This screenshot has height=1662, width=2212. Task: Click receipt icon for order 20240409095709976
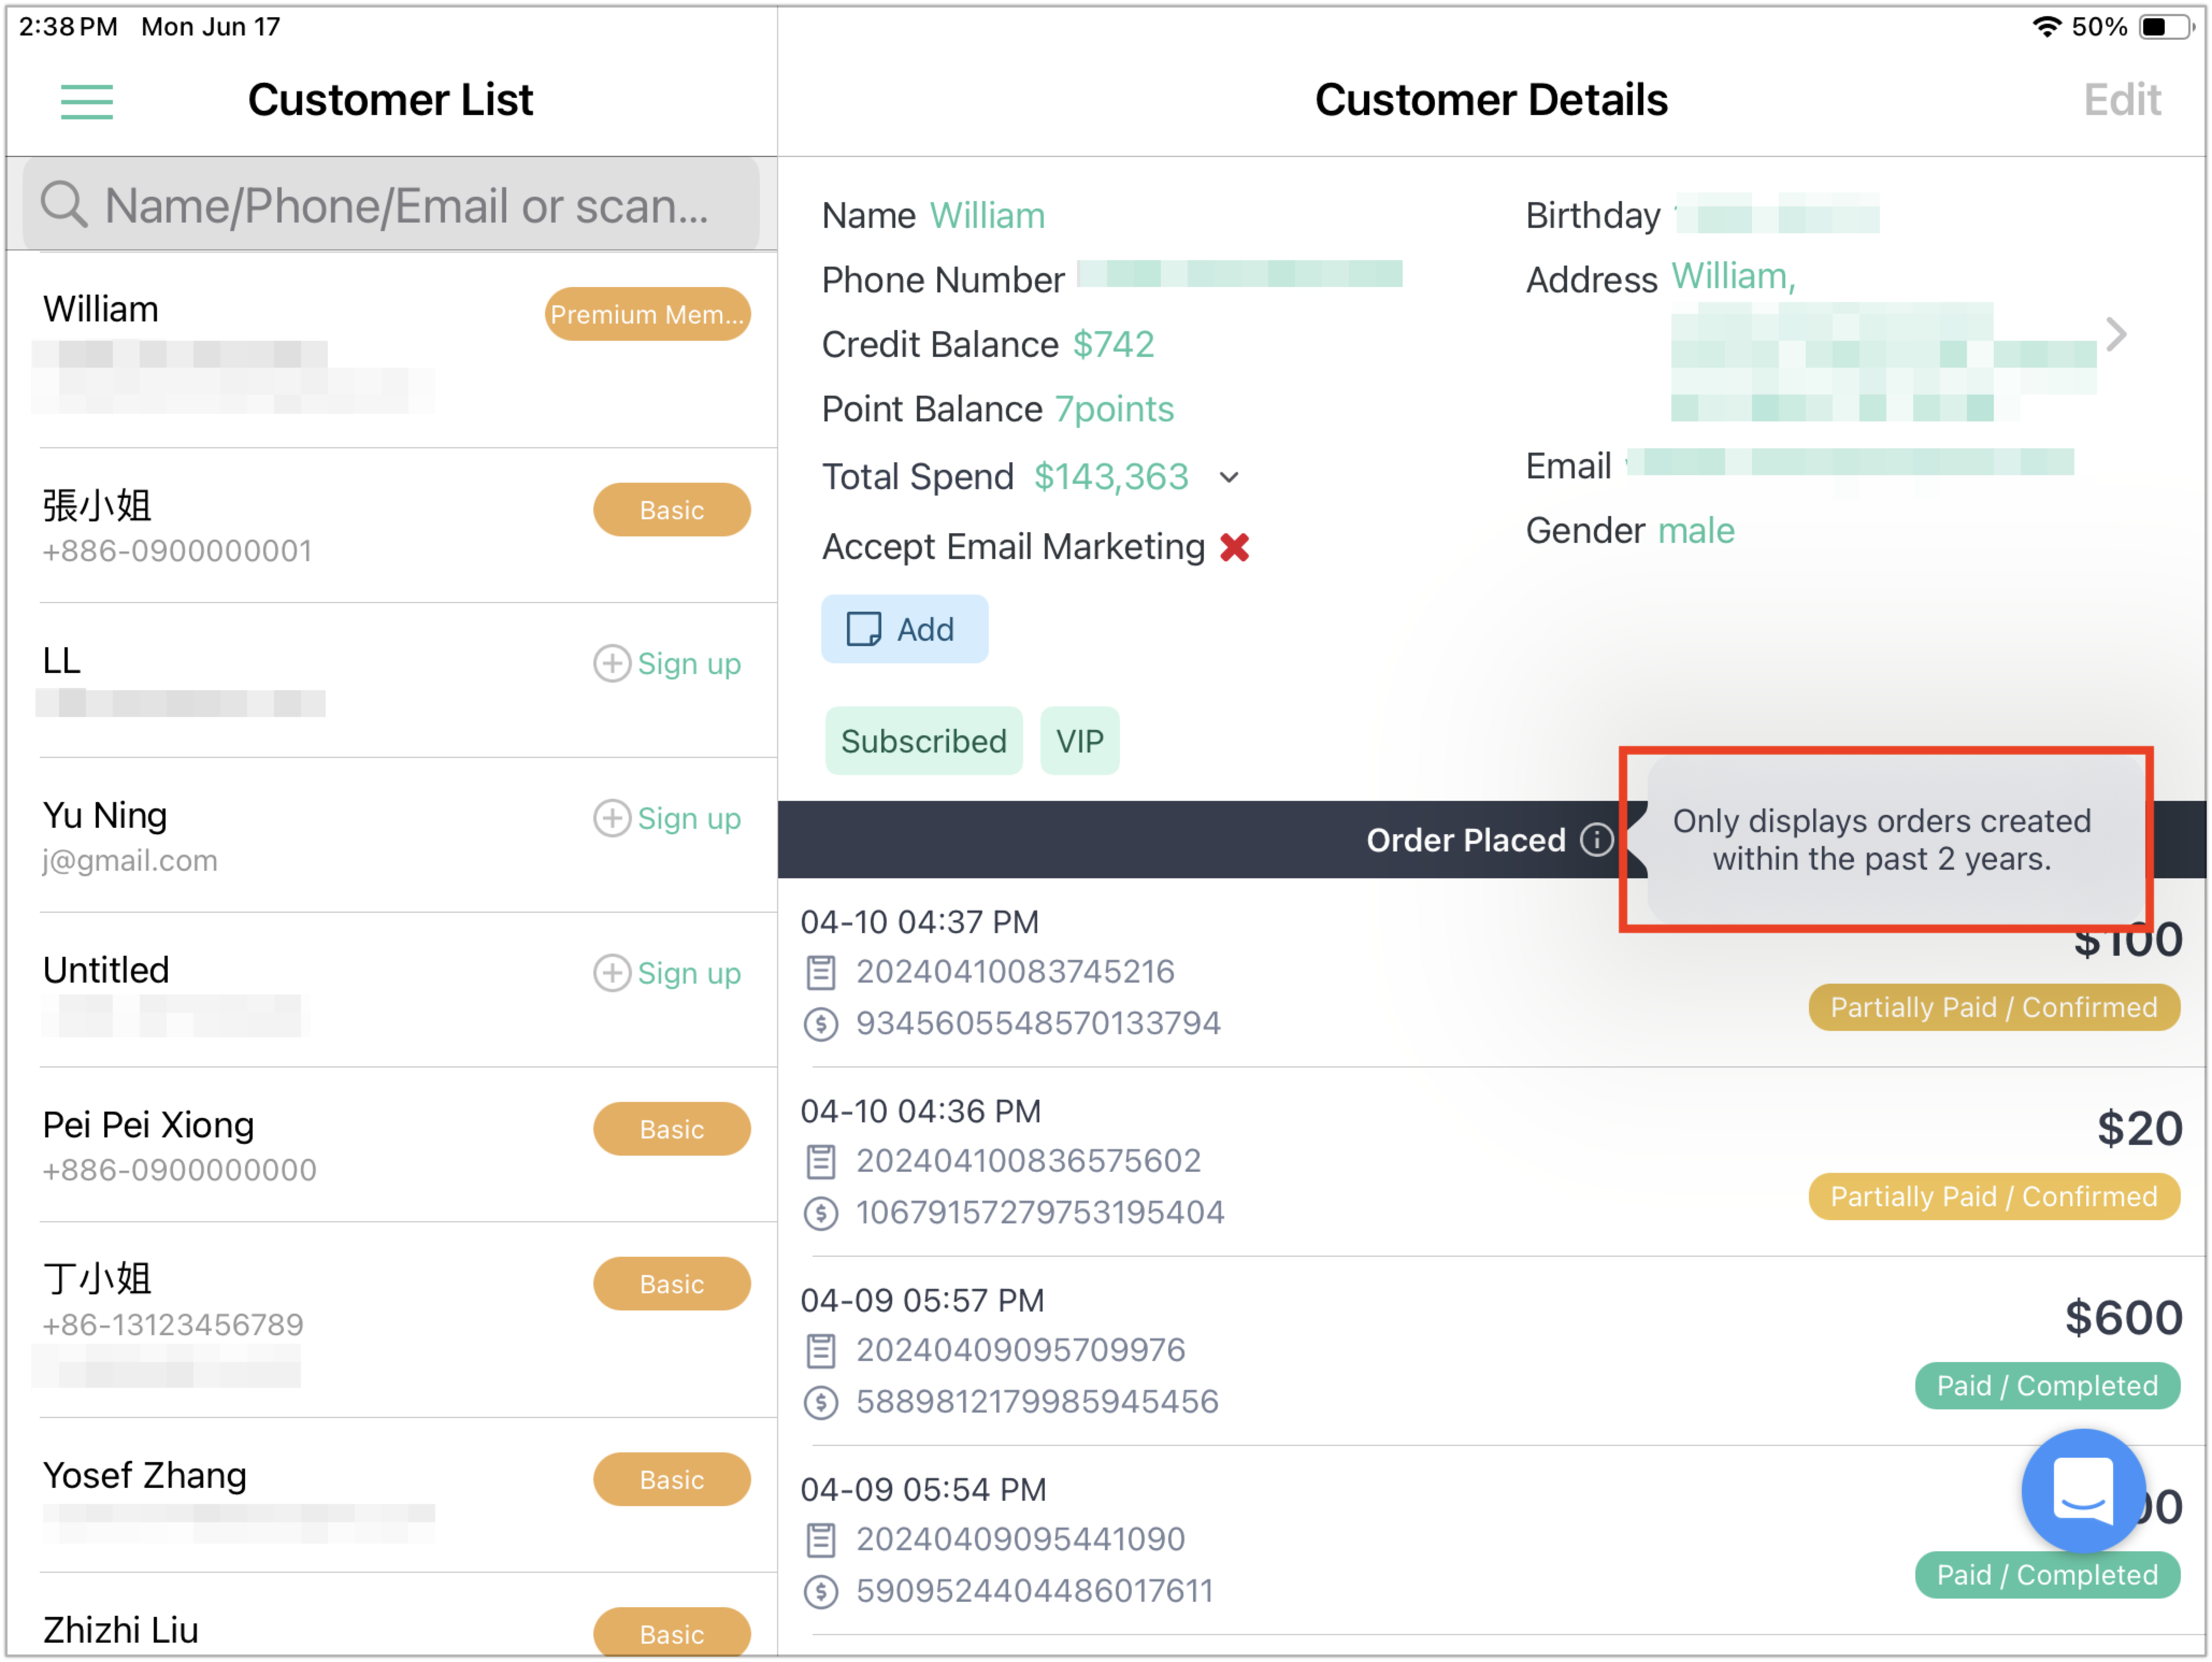pos(821,1351)
